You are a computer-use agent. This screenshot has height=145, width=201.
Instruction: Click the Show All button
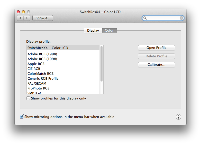coord(42,18)
